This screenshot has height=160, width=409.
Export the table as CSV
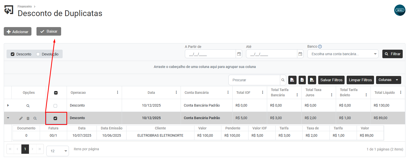click(x=312, y=80)
